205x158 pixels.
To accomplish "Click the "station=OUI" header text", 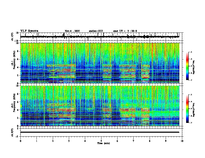I will tap(96, 31).
